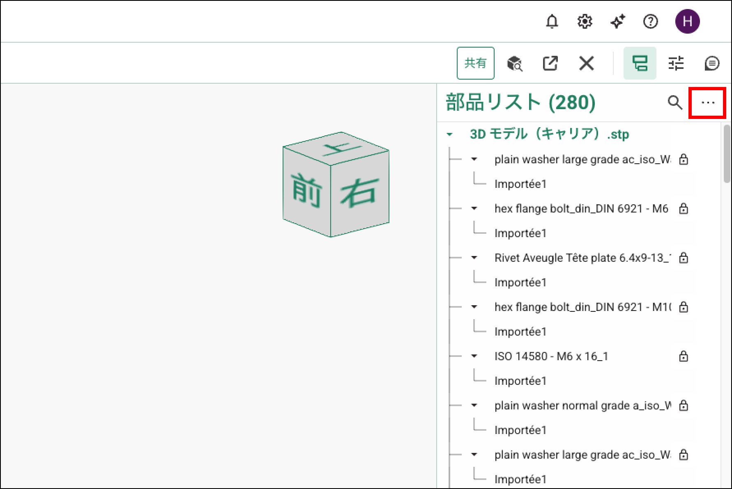Open the adjustment sliders settings panel

[676, 64]
